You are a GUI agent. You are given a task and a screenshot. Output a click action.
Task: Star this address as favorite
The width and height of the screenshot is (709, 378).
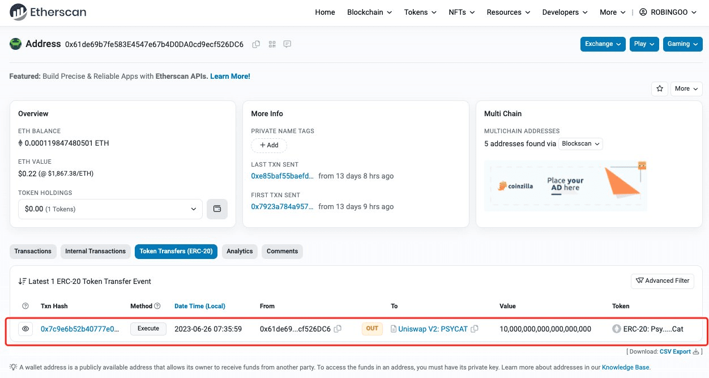pos(659,88)
